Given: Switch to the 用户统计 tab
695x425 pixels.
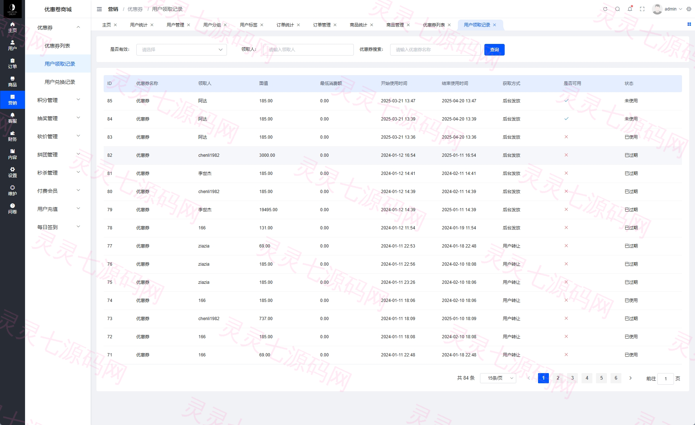Looking at the screenshot, I should click(x=139, y=25).
